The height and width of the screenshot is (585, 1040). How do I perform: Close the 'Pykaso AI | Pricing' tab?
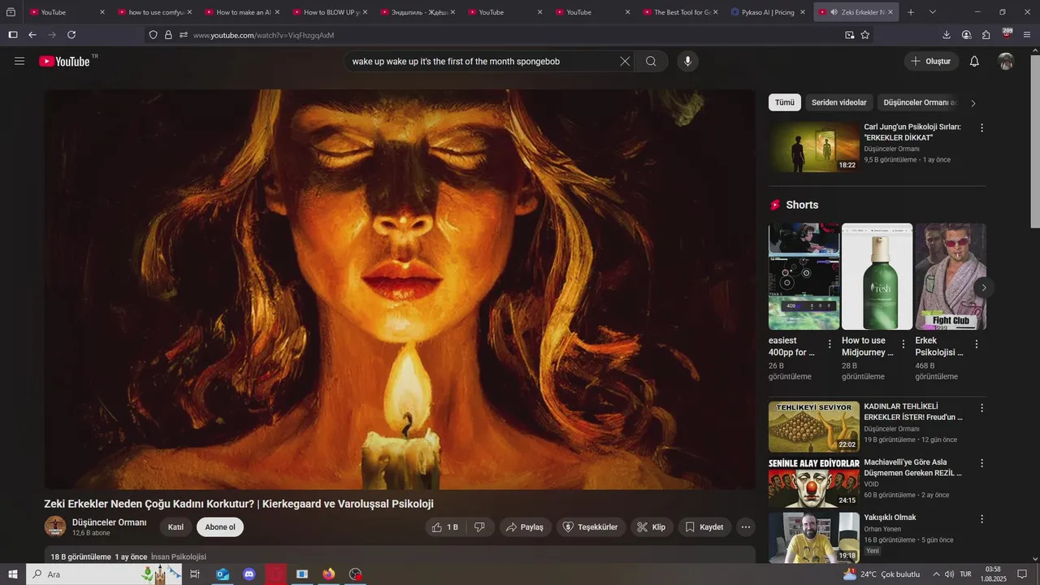(803, 12)
